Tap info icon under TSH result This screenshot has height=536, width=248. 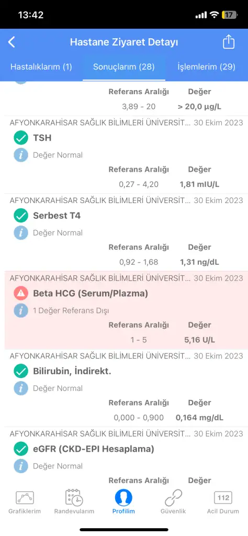(x=21, y=155)
